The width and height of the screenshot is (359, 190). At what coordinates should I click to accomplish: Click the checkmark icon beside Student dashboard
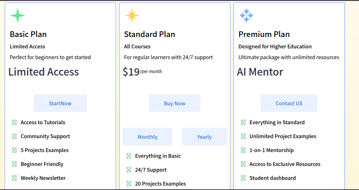pyautogui.click(x=243, y=178)
